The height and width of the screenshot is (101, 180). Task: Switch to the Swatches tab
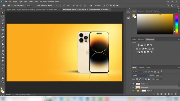[x=141, y=11]
